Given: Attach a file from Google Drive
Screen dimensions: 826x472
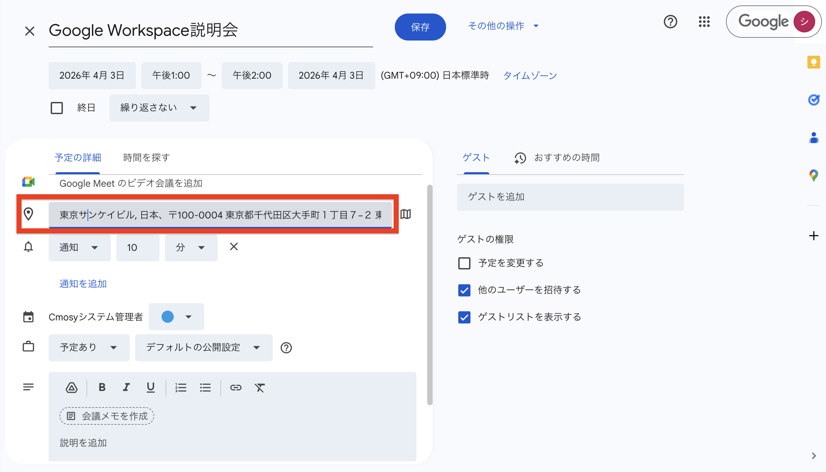Looking at the screenshot, I should tap(71, 388).
